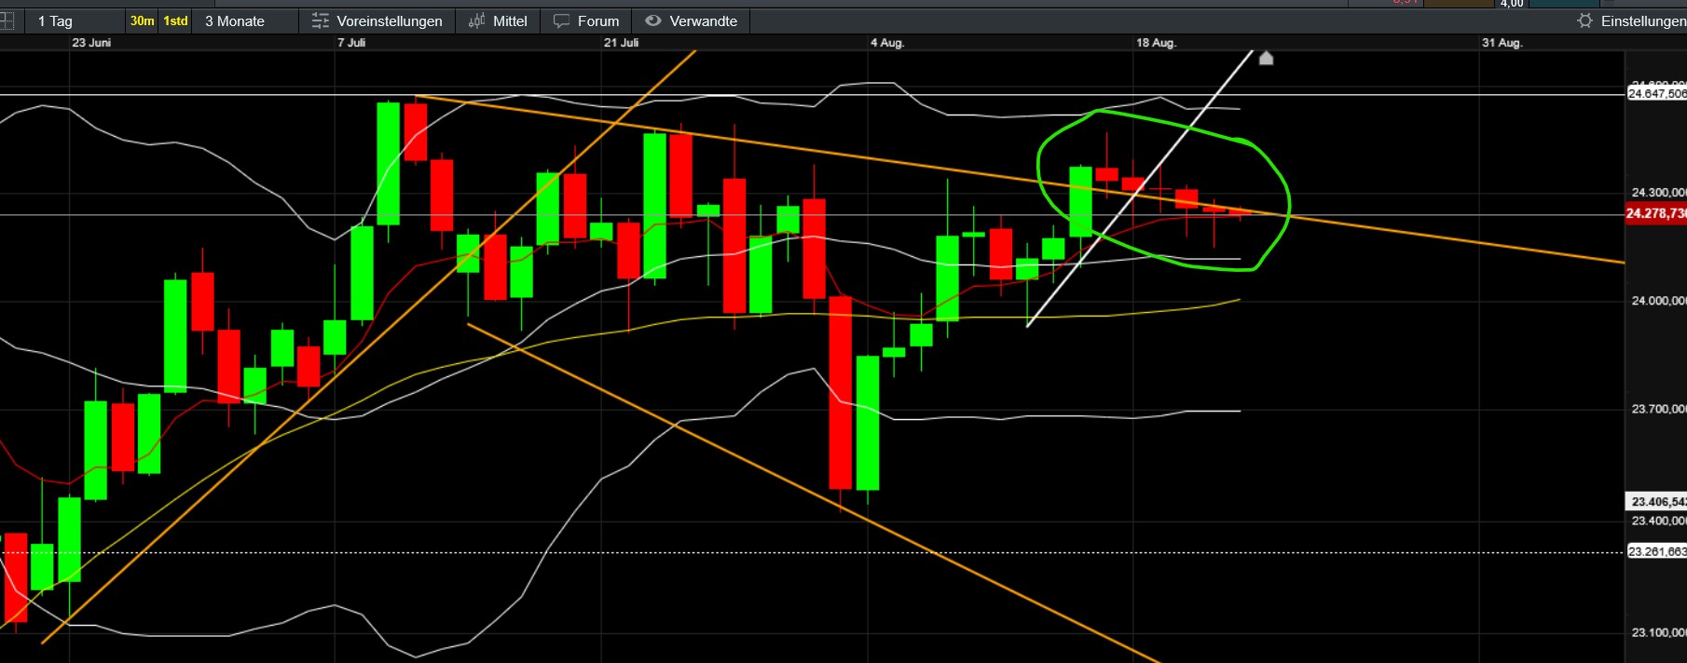
Task: Click the 24.647,506 horizontal line price label
Action: click(1656, 93)
